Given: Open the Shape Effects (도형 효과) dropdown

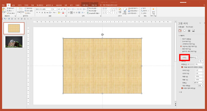Looking at the screenshot, I should click(133, 13).
